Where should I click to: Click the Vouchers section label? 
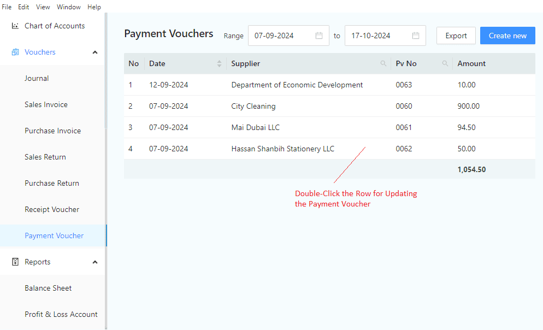(40, 52)
